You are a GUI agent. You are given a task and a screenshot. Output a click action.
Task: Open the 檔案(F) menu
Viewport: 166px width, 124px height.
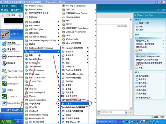(5, 6)
